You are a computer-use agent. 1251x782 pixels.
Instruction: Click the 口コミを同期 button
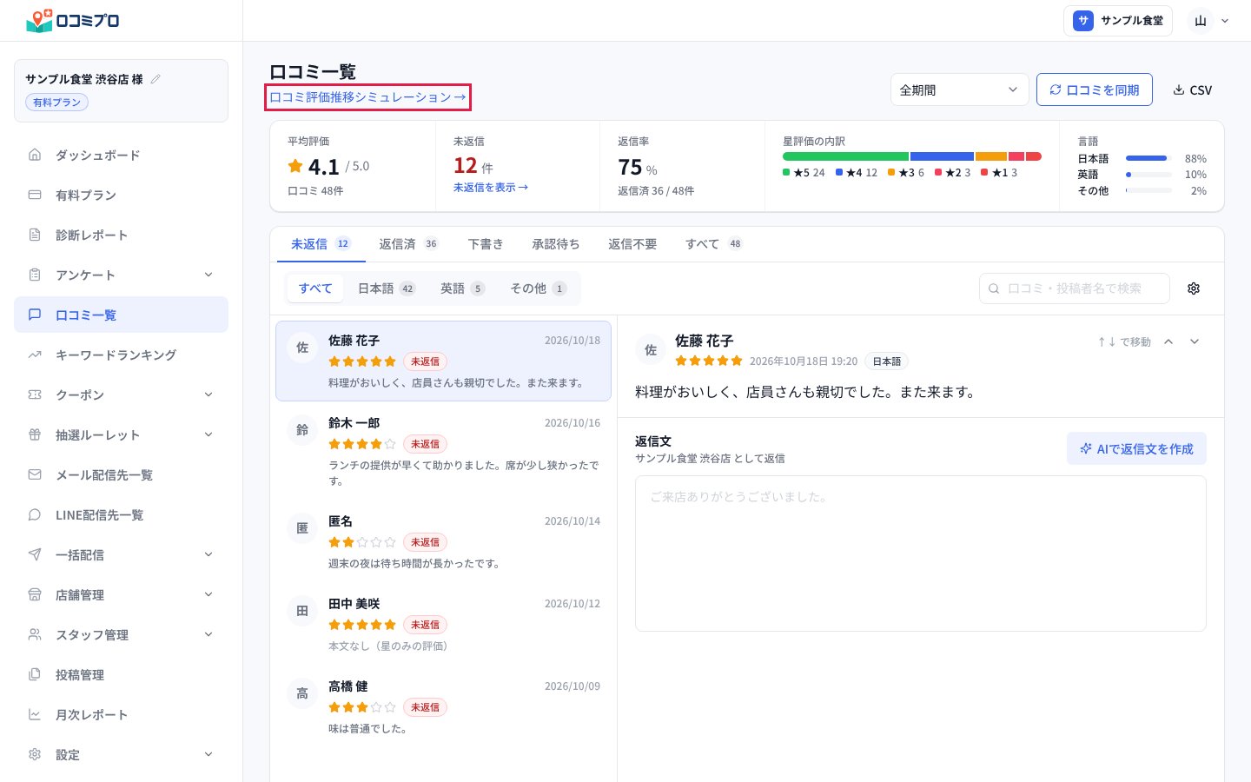pyautogui.click(x=1095, y=89)
